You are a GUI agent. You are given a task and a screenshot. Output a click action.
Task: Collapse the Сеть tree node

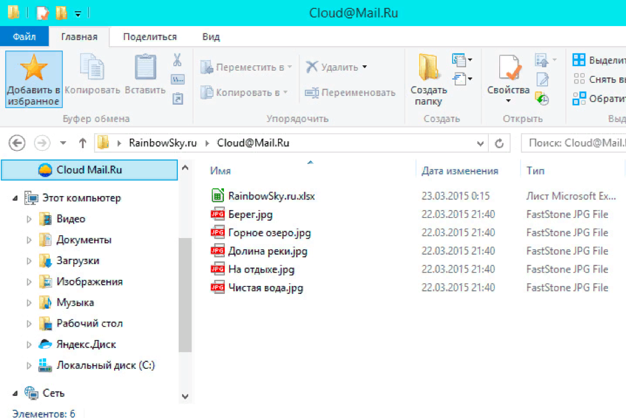tap(15, 393)
